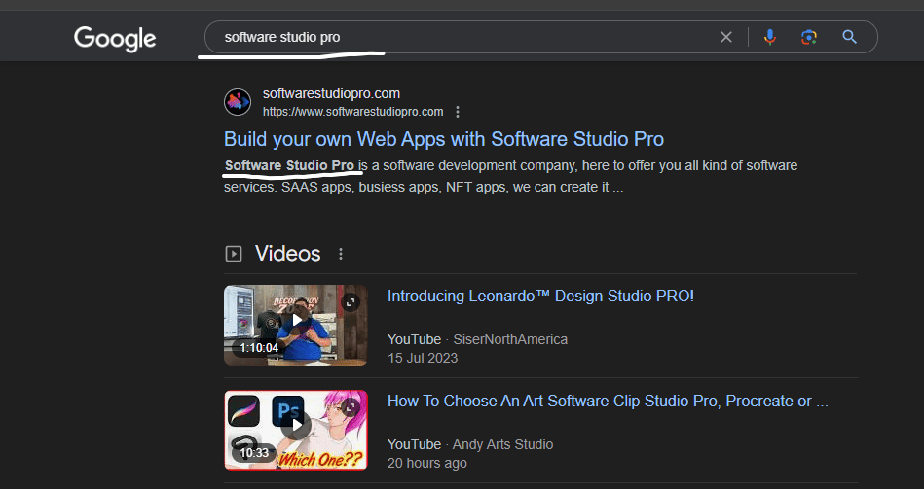Click the result snippet description text
Viewport: 924px width, 489px height.
(510, 177)
